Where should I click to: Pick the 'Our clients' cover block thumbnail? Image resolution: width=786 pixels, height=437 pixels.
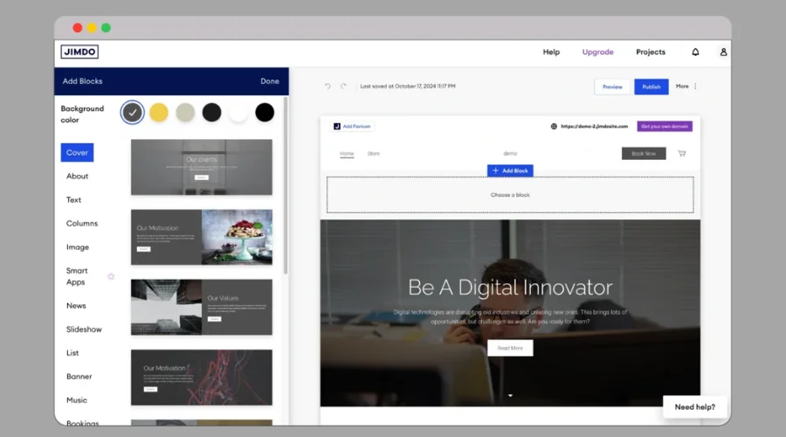click(x=202, y=167)
